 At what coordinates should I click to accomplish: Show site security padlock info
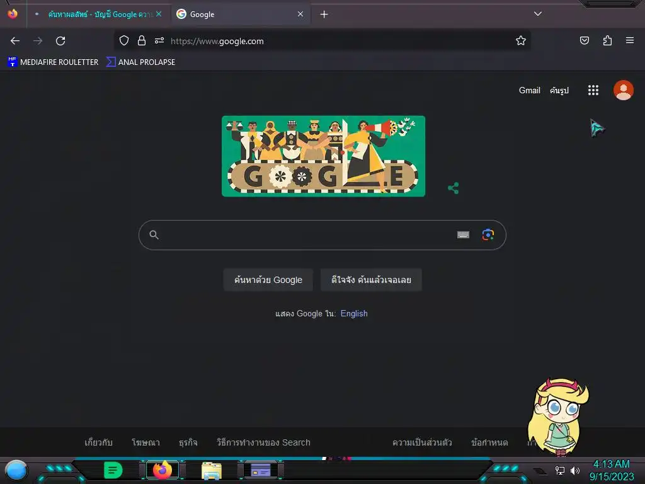[142, 40]
